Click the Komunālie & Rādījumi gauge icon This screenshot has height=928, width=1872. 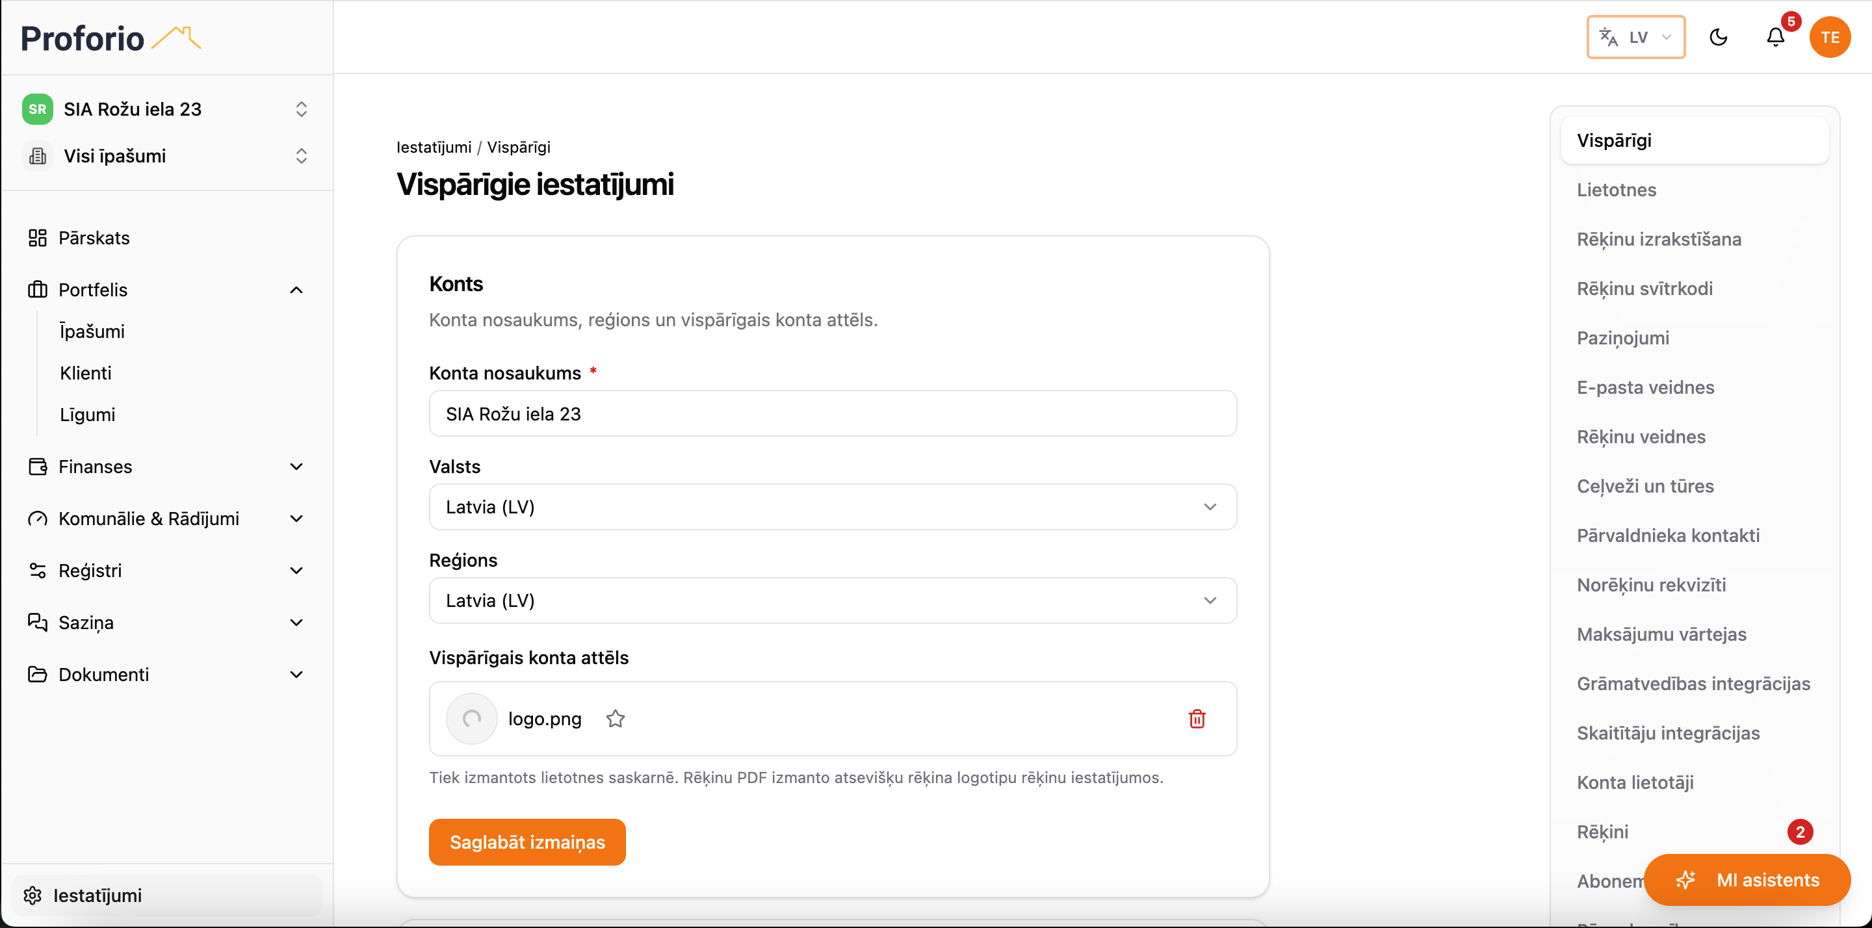[x=37, y=519]
